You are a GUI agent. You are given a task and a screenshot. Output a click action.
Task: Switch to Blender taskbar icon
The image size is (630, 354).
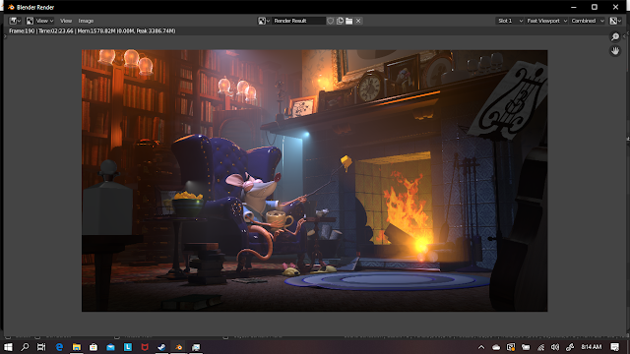179,347
